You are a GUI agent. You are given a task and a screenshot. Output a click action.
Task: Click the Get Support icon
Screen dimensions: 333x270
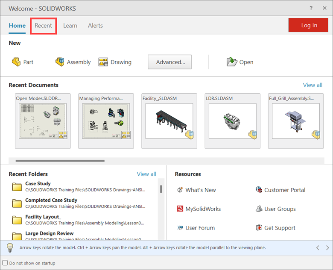pos(259,228)
